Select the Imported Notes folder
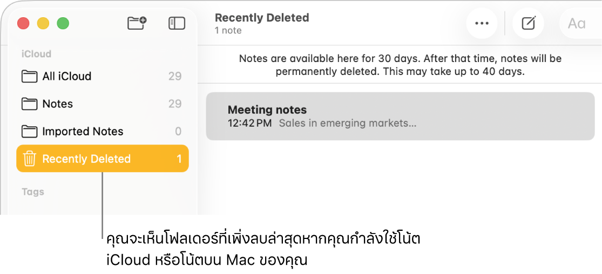This screenshot has width=602, height=274. pos(83,131)
